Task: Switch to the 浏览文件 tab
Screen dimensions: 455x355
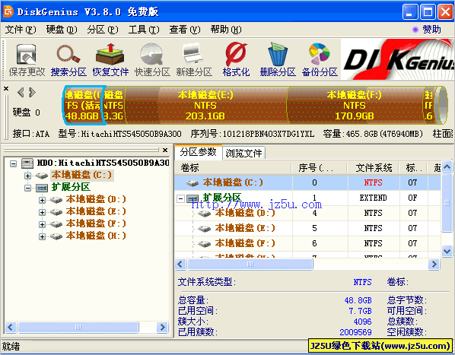Action: tap(243, 153)
